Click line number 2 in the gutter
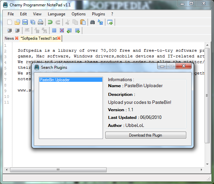 [x=5, y=51]
